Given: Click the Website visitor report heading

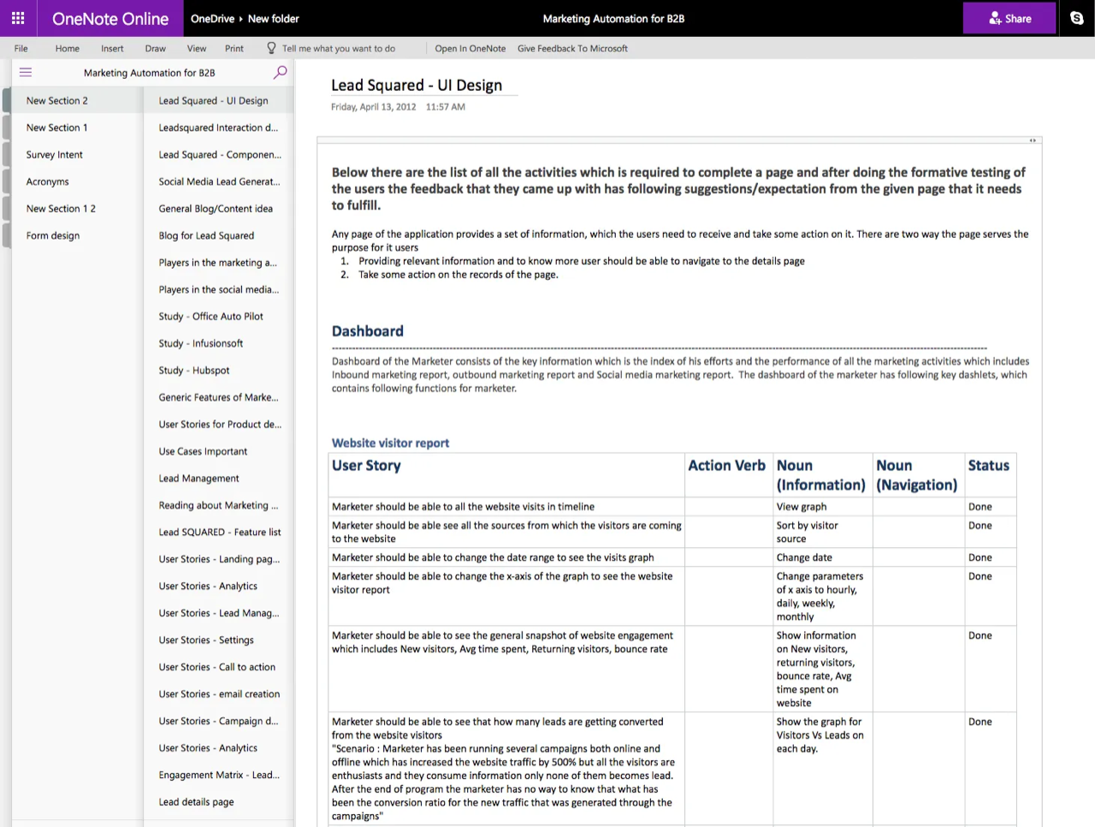Looking at the screenshot, I should 390,443.
